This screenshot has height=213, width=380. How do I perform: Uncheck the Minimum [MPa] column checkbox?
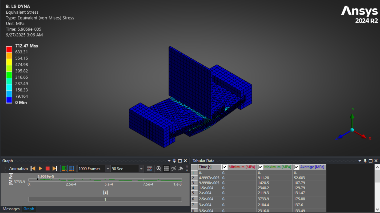(x=225, y=167)
